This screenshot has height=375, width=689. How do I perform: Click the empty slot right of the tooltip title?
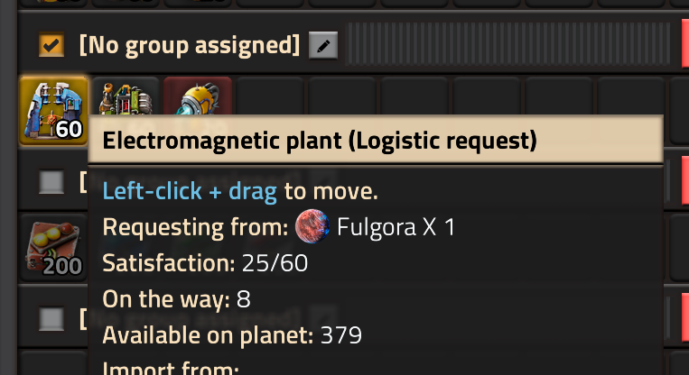pyautogui.click(x=679, y=111)
